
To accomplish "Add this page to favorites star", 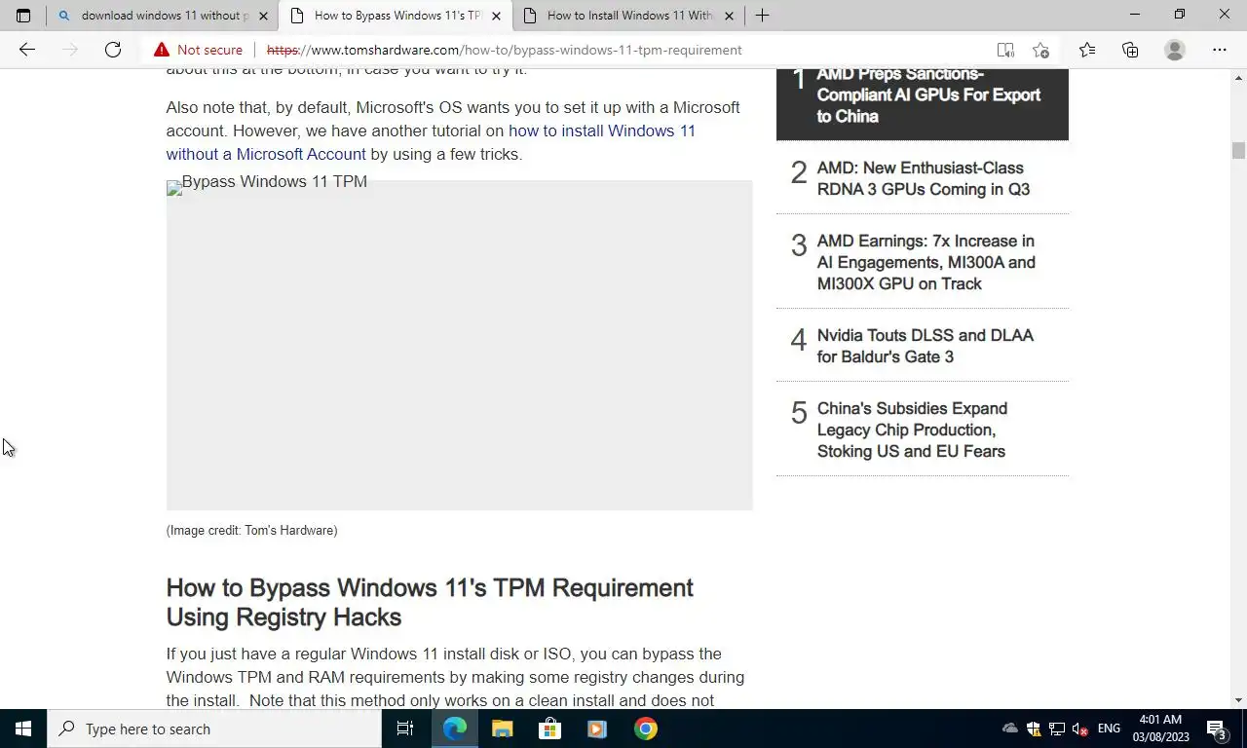I will [1040, 50].
